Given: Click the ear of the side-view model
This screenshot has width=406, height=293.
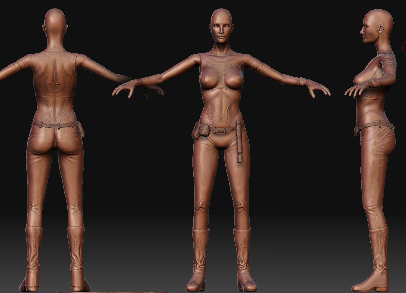Looking at the screenshot, I should (381, 29).
